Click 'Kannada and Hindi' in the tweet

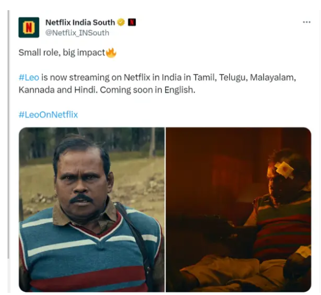(57, 90)
